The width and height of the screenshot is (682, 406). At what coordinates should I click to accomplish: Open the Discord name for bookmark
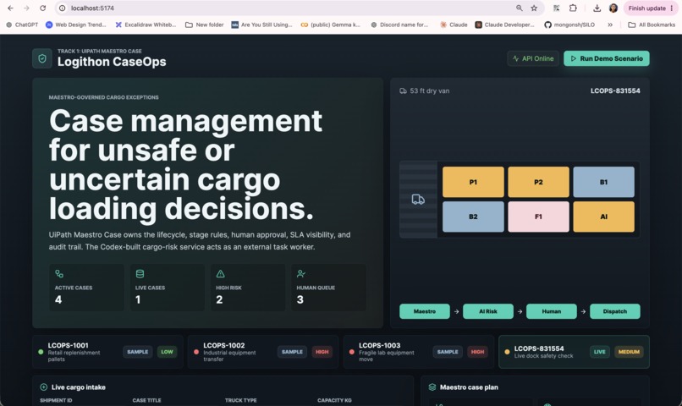[399, 25]
